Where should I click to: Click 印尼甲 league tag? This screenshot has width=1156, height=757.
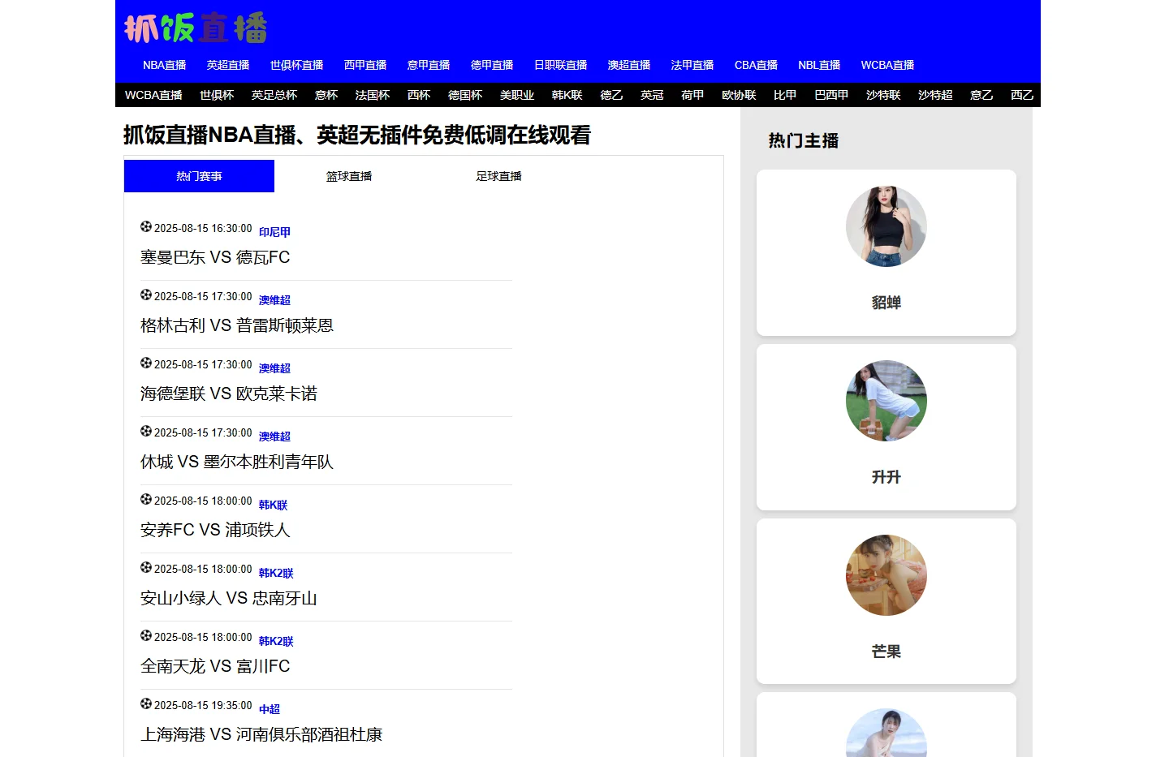(274, 232)
